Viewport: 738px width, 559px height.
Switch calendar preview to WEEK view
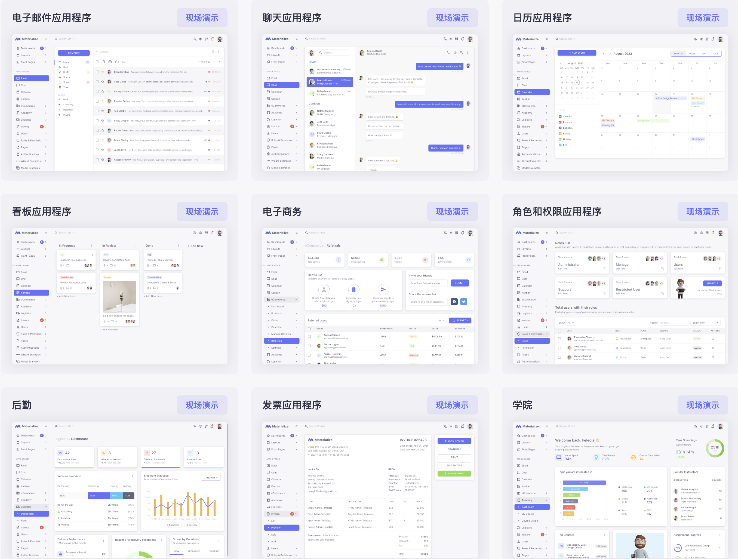pos(692,53)
